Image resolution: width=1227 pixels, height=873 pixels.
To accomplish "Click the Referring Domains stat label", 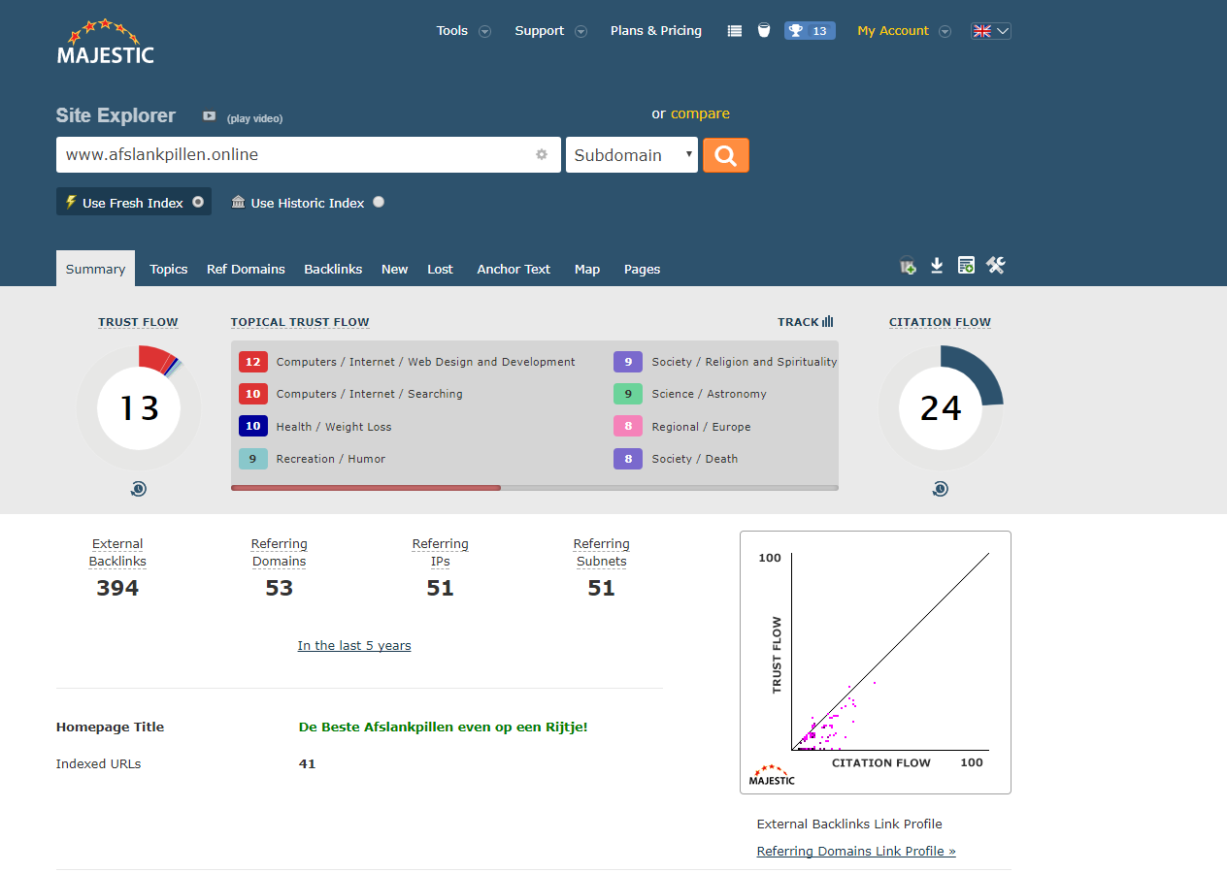I will point(279,553).
